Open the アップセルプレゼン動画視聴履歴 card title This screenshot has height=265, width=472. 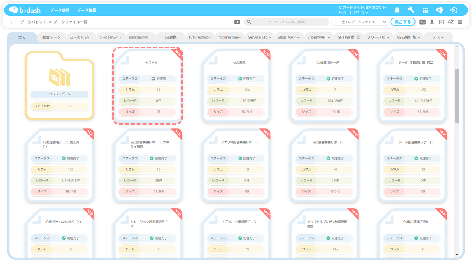(327, 224)
